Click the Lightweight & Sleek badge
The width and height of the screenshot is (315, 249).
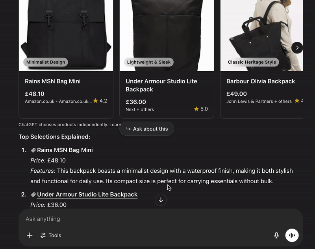pyautogui.click(x=149, y=62)
